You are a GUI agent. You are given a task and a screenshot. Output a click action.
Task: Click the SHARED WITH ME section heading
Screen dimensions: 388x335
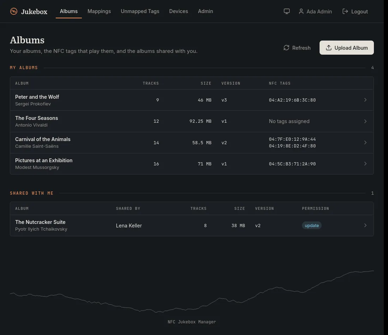click(x=32, y=193)
